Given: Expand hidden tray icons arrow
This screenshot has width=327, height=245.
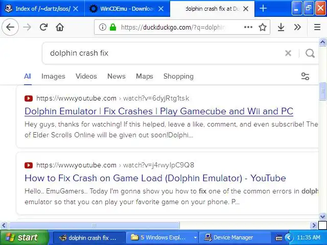Looking at the screenshot, I should coord(289,237).
